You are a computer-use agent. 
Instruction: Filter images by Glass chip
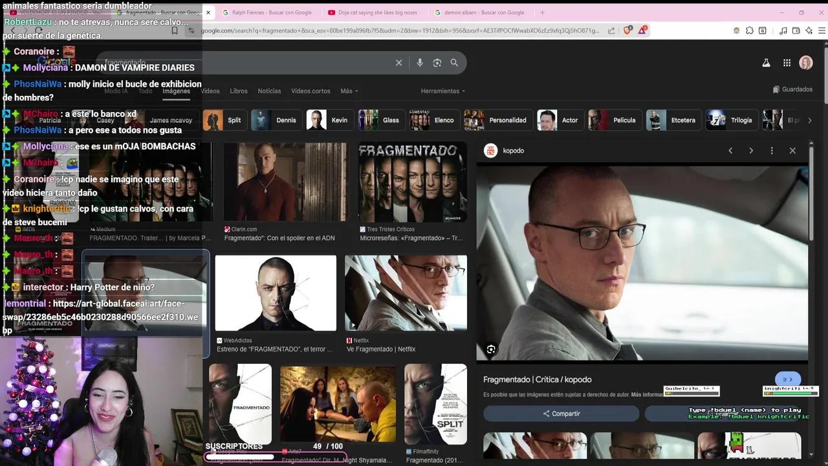pyautogui.click(x=380, y=120)
